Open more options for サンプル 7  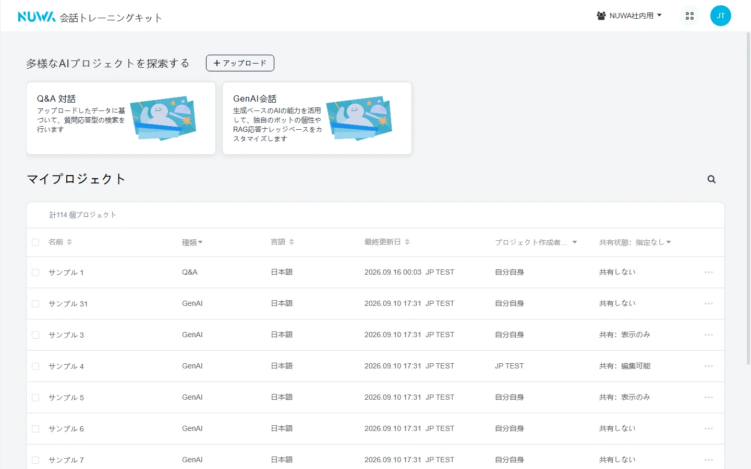click(708, 460)
